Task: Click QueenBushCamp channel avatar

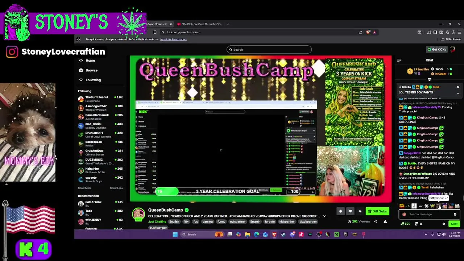Action: click(x=138, y=215)
